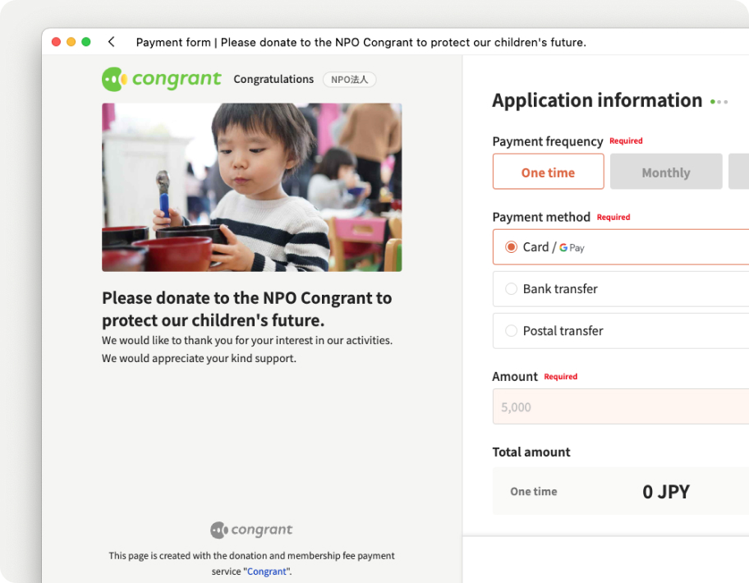749x583 pixels.
Task: Click the NPO法人 badge
Action: pos(350,80)
